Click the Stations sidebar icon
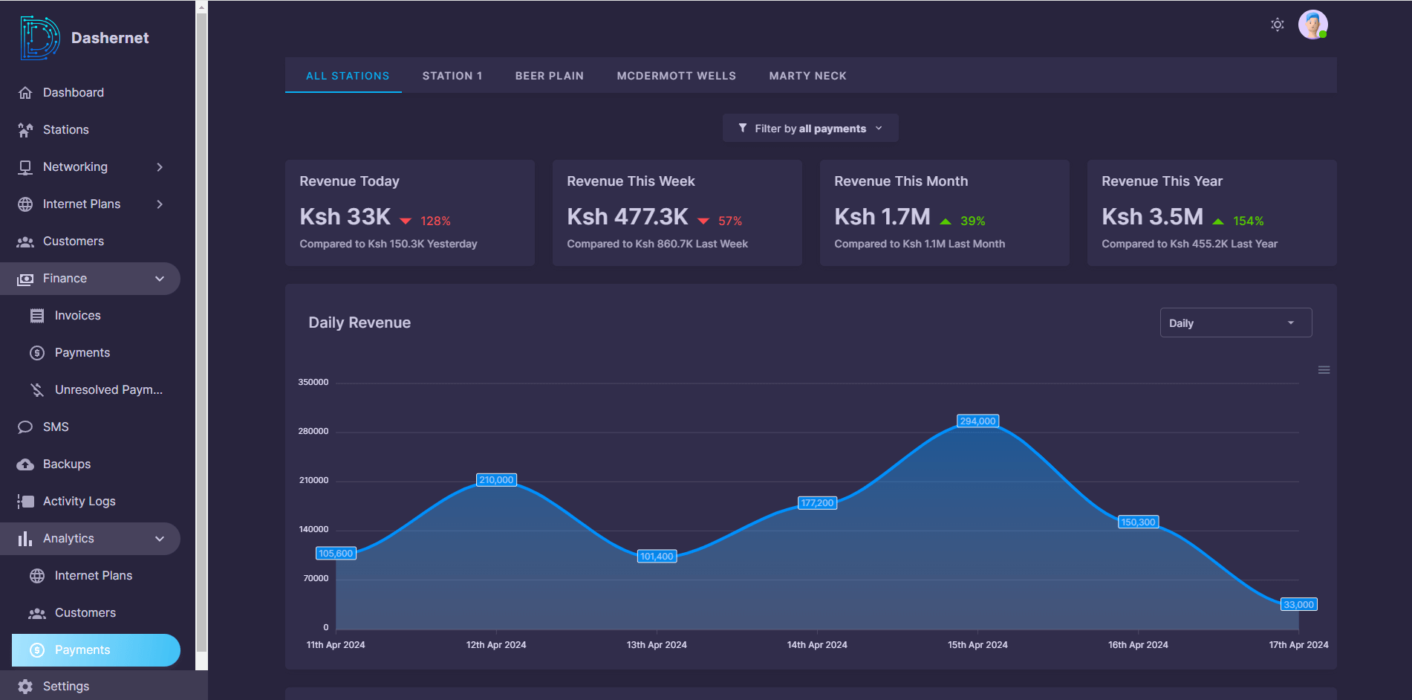1412x700 pixels. [x=25, y=130]
